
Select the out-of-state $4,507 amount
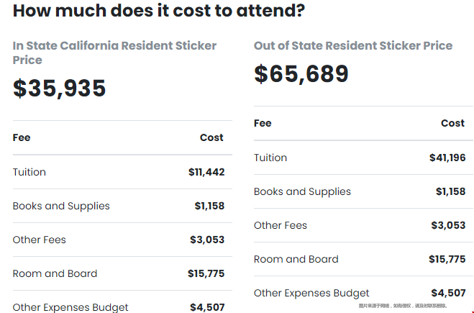click(448, 293)
